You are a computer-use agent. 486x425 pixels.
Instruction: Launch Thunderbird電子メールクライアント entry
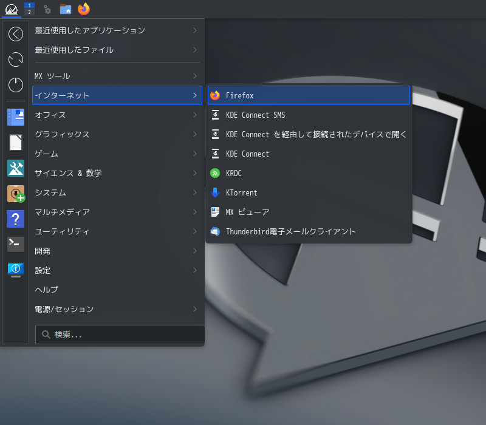(x=309, y=231)
